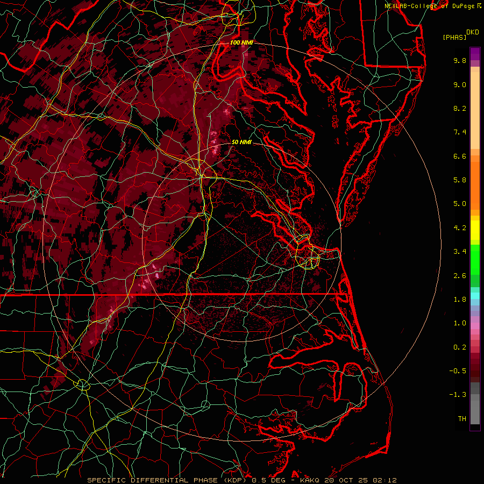The height and width of the screenshot is (484, 484).
Task: Pick the gray band near the TH label
Action: pos(475,414)
